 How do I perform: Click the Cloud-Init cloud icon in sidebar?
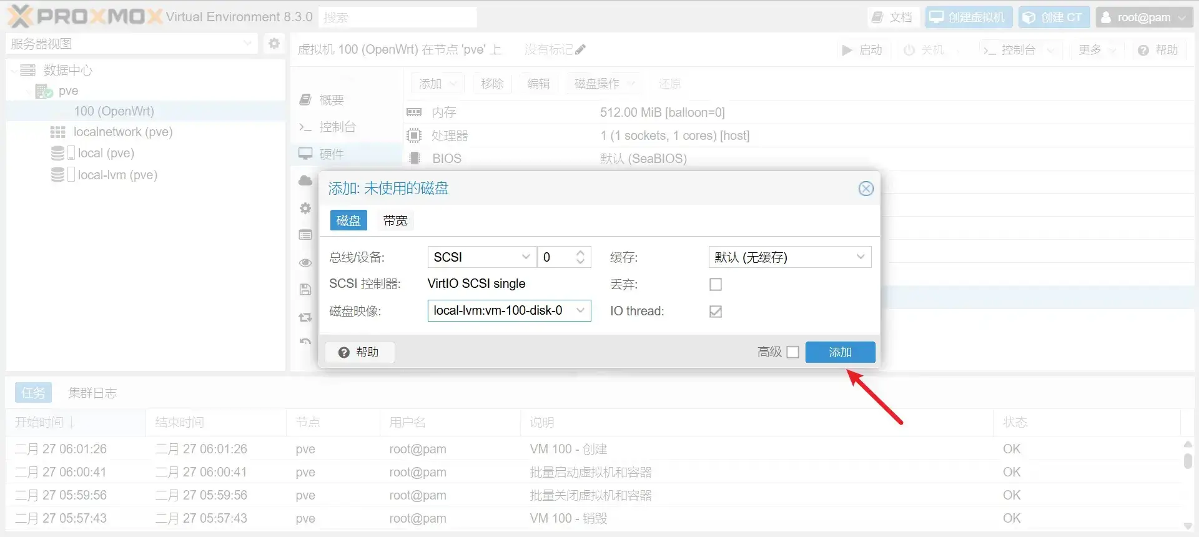coord(305,181)
